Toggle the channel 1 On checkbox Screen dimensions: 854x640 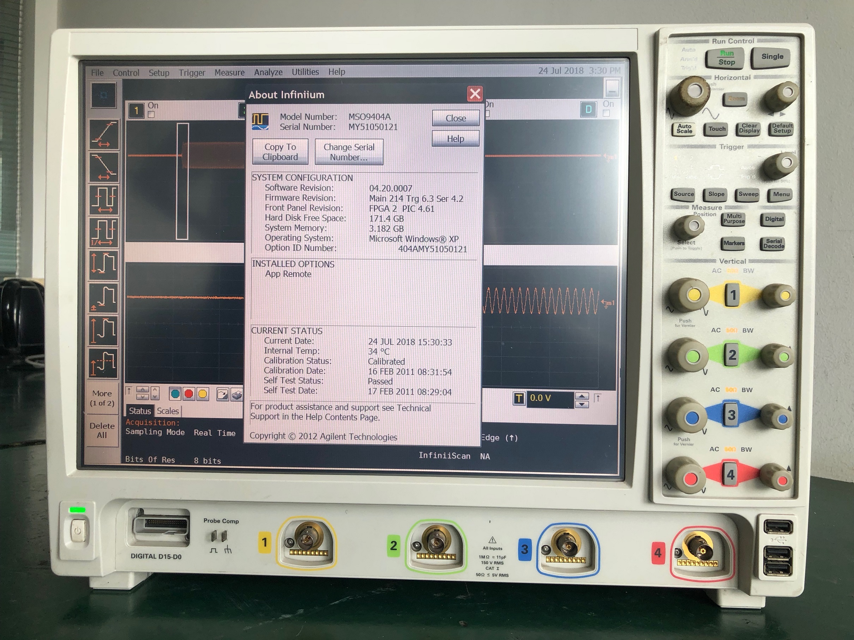tap(151, 115)
